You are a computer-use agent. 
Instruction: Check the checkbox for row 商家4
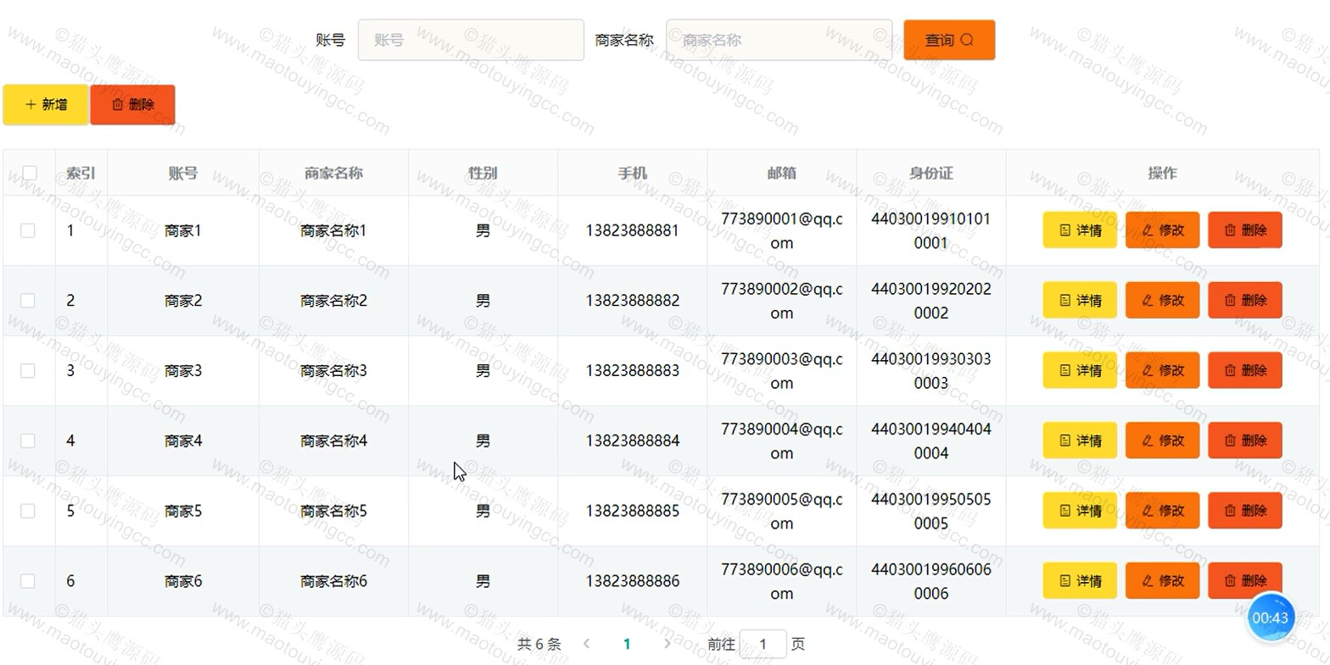point(28,441)
